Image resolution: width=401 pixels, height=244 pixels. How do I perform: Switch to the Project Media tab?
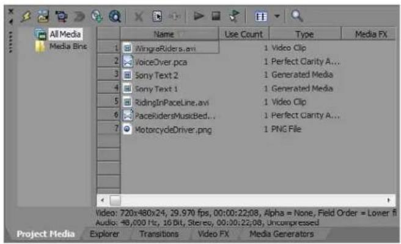click(x=46, y=234)
